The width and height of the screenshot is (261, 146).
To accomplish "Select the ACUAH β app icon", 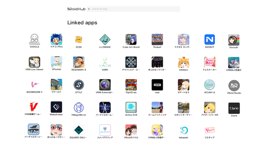I will tap(209, 85).
